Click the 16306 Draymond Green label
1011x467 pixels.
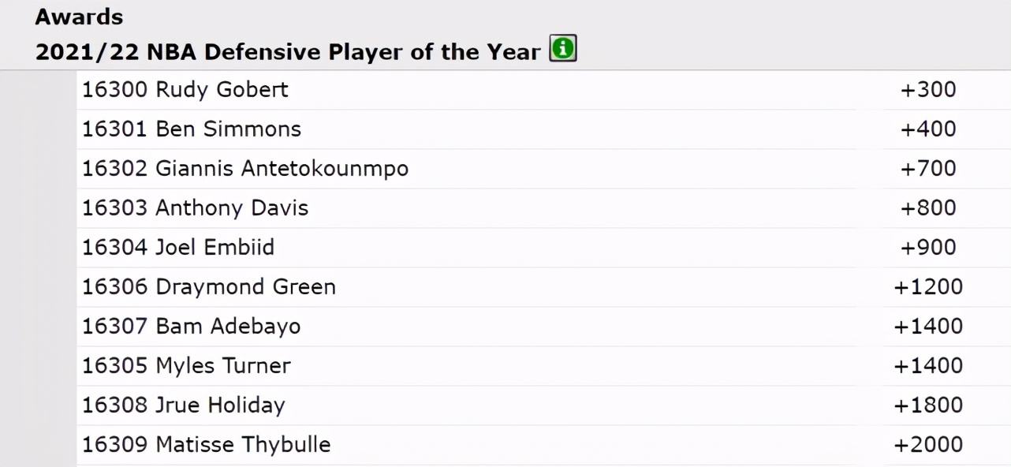click(x=209, y=287)
